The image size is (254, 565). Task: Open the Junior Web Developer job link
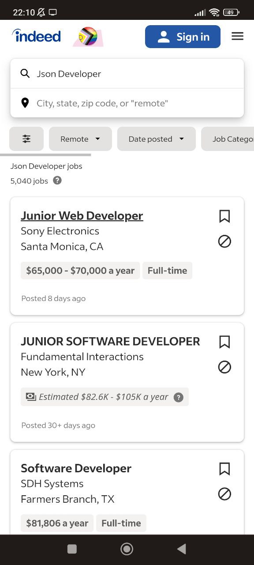coord(82,216)
